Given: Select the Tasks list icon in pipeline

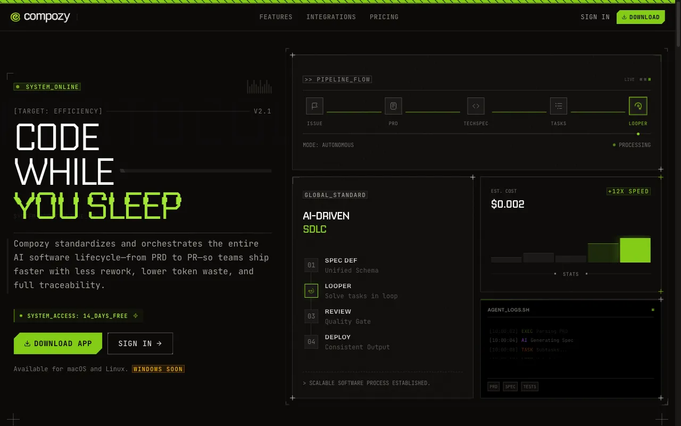Looking at the screenshot, I should 558,106.
